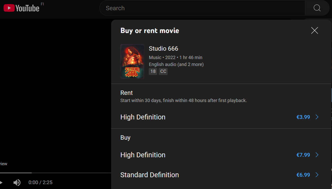
Task: Close the Buy or rent movie dialog
Action: point(315,30)
